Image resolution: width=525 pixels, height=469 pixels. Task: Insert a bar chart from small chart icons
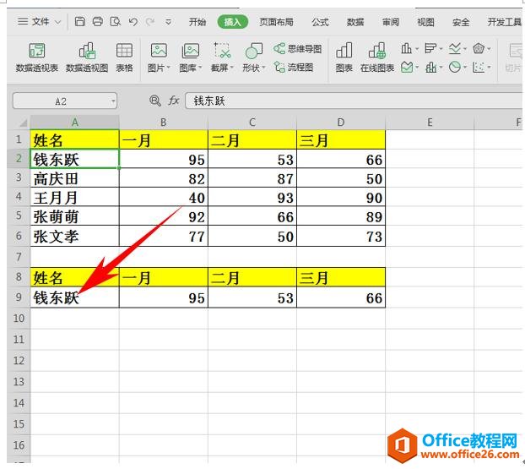pyautogui.click(x=430, y=49)
